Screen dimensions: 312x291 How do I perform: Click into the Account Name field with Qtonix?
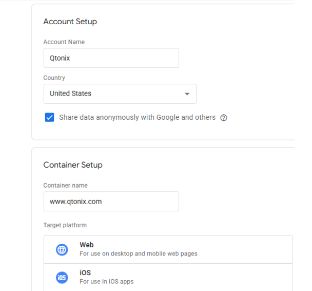coord(111,58)
